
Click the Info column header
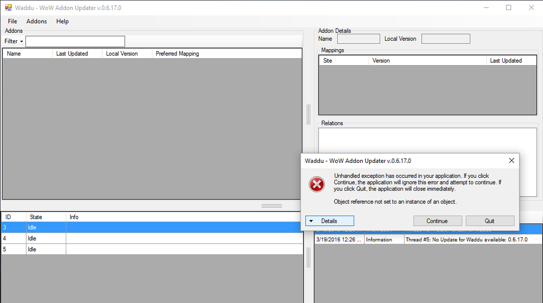(183, 217)
